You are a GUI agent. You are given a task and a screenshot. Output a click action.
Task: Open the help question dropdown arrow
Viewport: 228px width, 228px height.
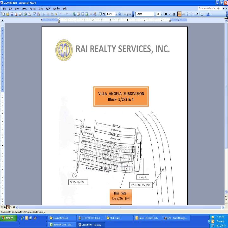223,9
